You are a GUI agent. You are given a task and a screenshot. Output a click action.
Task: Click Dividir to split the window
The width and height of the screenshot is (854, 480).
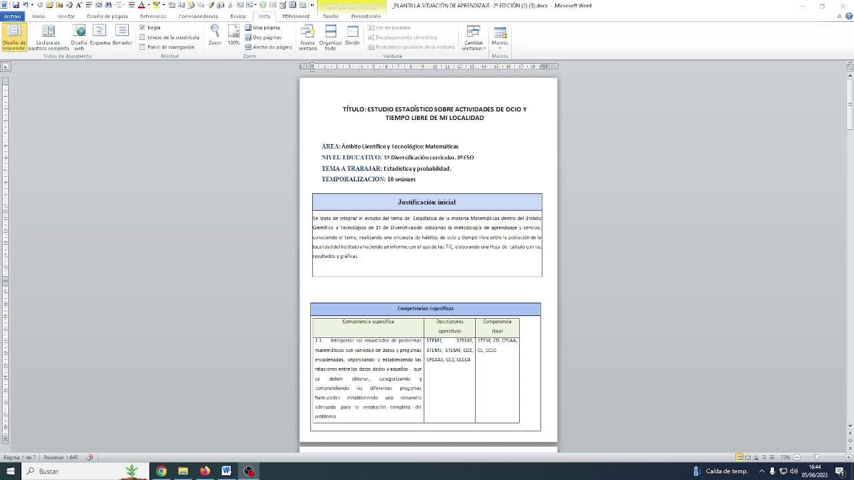(x=352, y=36)
